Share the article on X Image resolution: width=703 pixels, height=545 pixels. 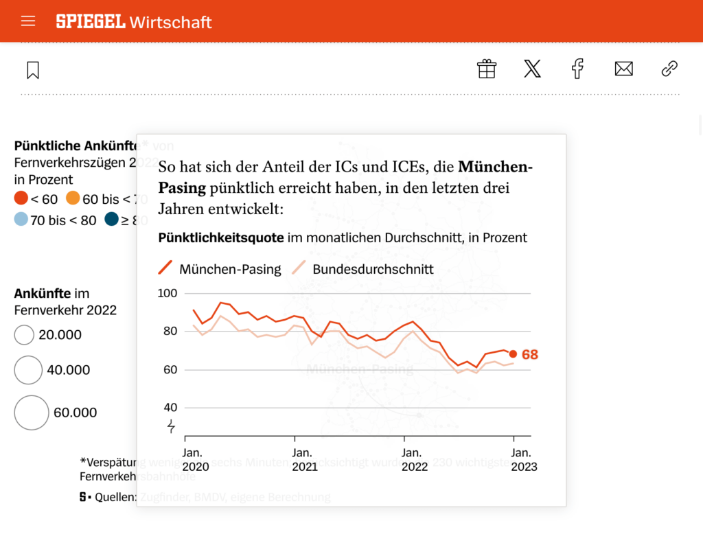[x=532, y=69]
